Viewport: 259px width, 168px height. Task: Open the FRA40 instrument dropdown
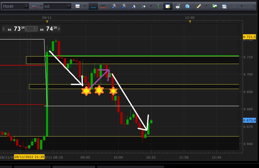tap(27, 6)
